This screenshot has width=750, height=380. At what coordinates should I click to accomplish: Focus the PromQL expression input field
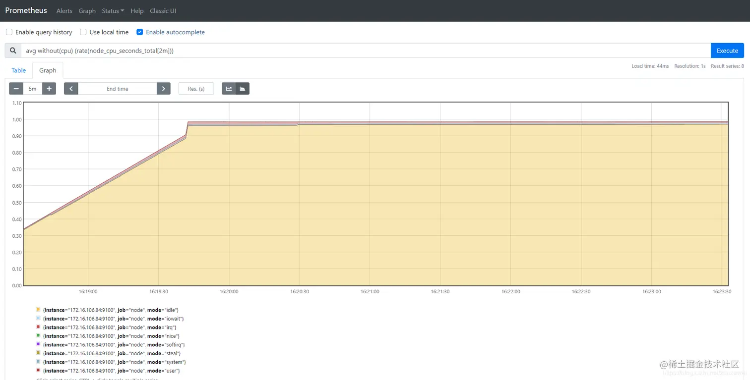tap(366, 51)
